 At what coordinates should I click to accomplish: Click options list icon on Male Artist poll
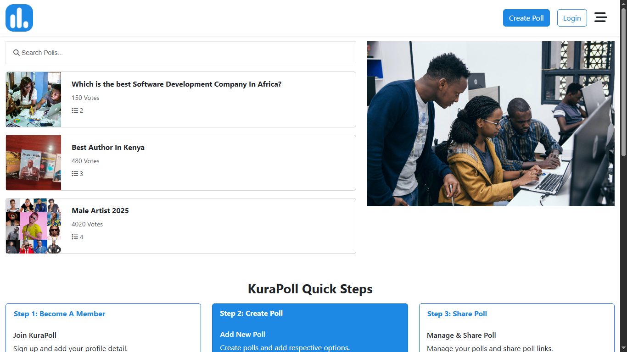point(75,237)
